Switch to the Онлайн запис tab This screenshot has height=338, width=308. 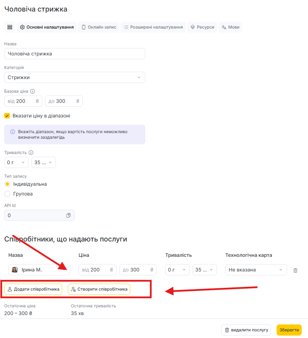pyautogui.click(x=98, y=27)
